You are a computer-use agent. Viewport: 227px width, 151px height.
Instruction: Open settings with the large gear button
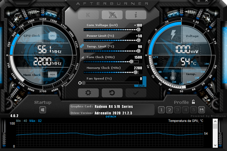pyautogui.click(x=88, y=93)
